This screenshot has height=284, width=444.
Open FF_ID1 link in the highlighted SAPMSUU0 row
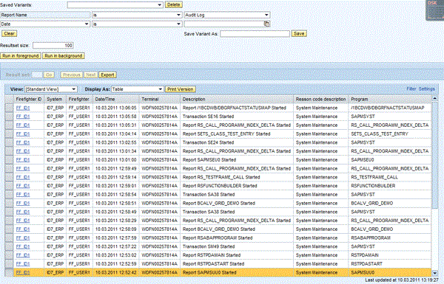point(23,272)
